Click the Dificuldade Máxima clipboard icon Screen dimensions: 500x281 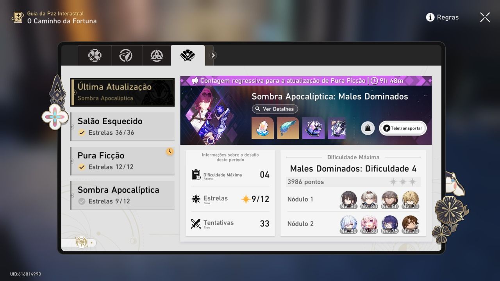tap(196, 174)
